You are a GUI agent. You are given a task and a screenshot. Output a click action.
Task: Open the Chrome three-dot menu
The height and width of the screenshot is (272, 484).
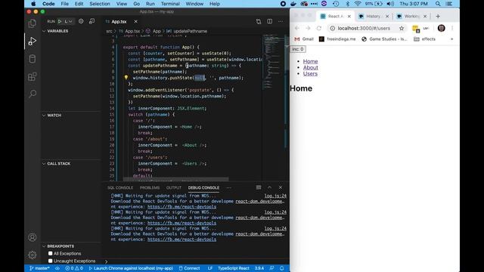point(452,28)
